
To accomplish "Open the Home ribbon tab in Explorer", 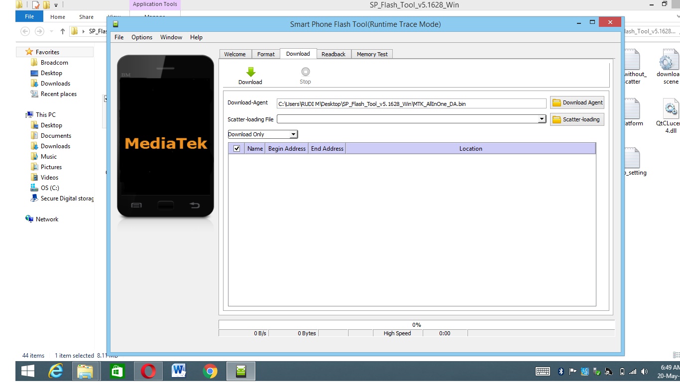I will tap(58, 17).
